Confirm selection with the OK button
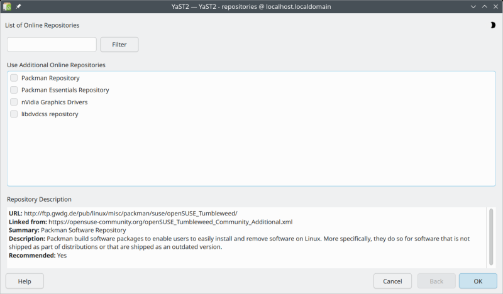503x294 pixels. click(x=478, y=281)
